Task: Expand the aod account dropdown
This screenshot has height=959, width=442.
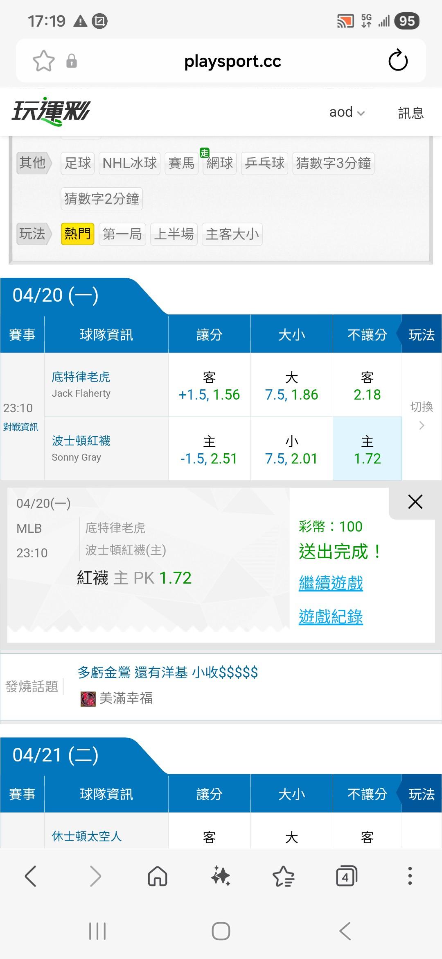Action: click(x=347, y=112)
